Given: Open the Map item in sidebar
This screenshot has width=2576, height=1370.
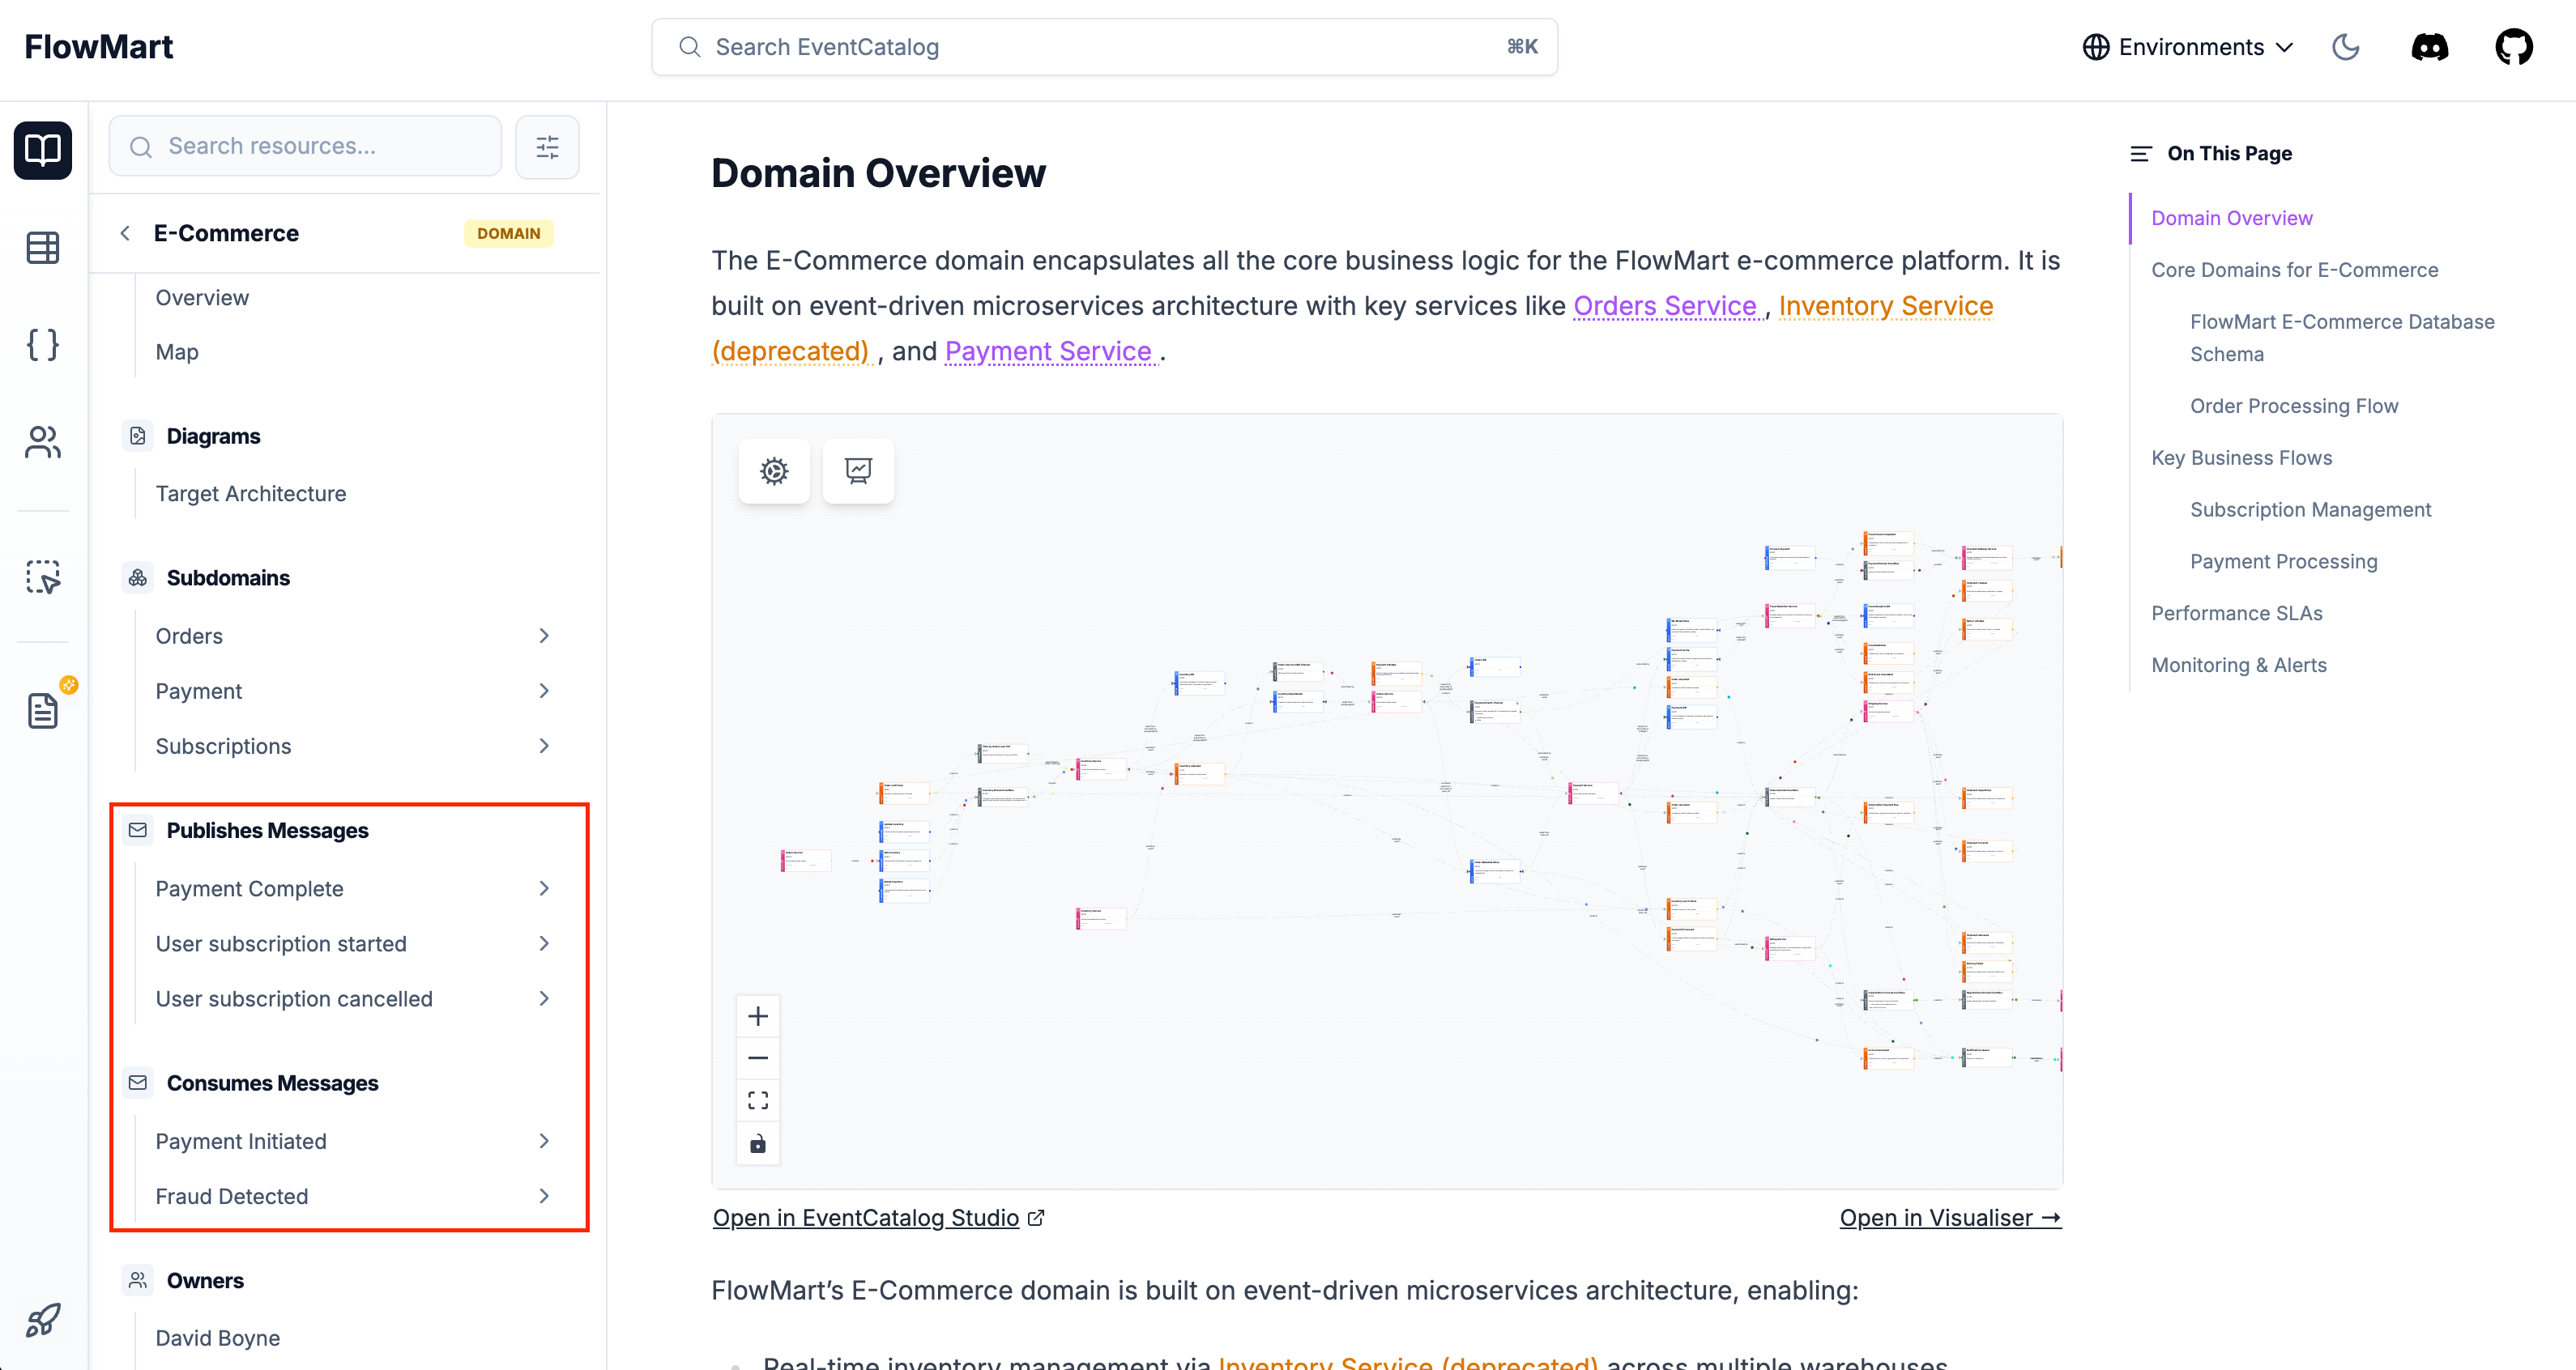Looking at the screenshot, I should tap(177, 351).
